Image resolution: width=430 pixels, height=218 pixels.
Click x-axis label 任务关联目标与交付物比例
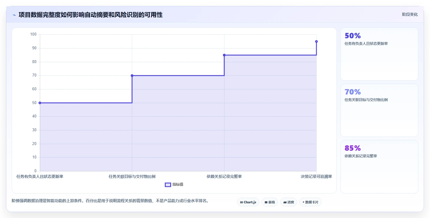tap(132, 177)
